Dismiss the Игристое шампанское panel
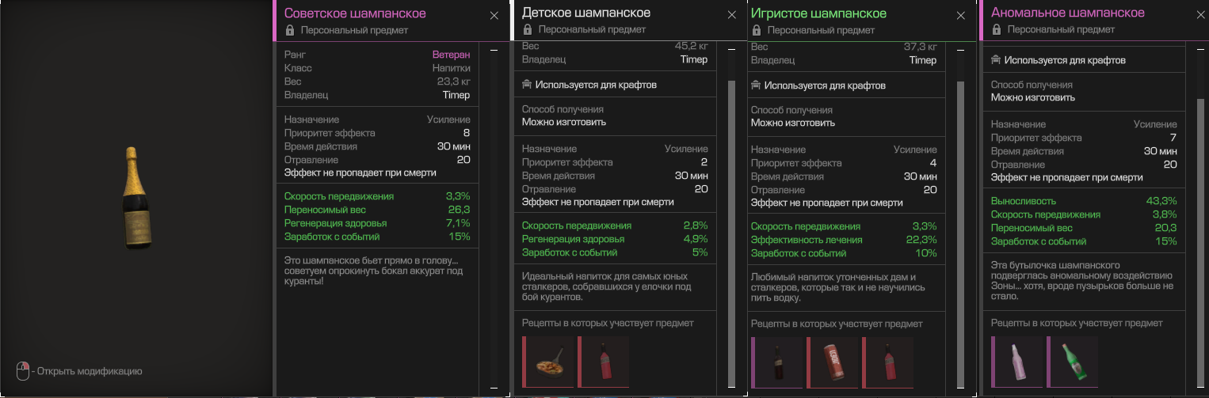Viewport: 1209px width, 398px height. point(961,15)
